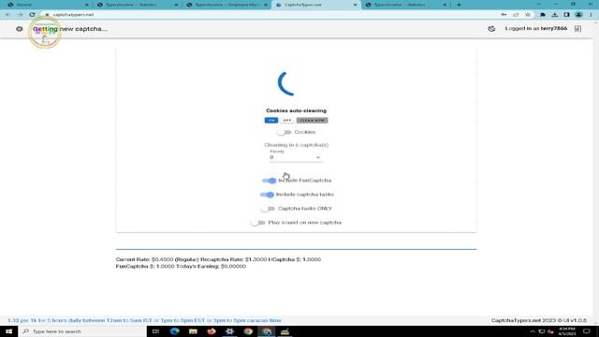Viewport: 599px width, 337px height.
Task: Turn cookies auto-cleaning ON
Action: pyautogui.click(x=271, y=121)
